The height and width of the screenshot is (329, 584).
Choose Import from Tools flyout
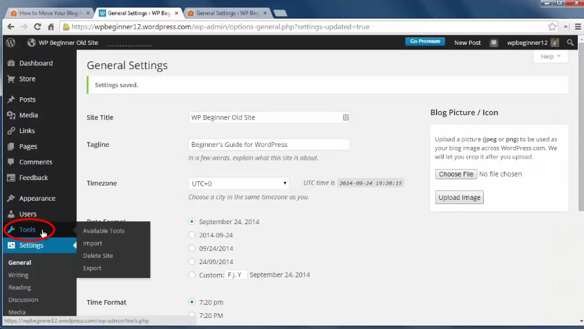(x=93, y=243)
